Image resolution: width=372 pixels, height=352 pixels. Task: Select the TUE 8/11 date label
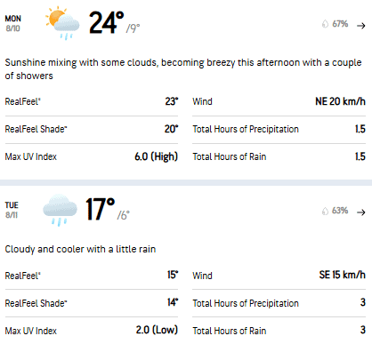click(12, 210)
